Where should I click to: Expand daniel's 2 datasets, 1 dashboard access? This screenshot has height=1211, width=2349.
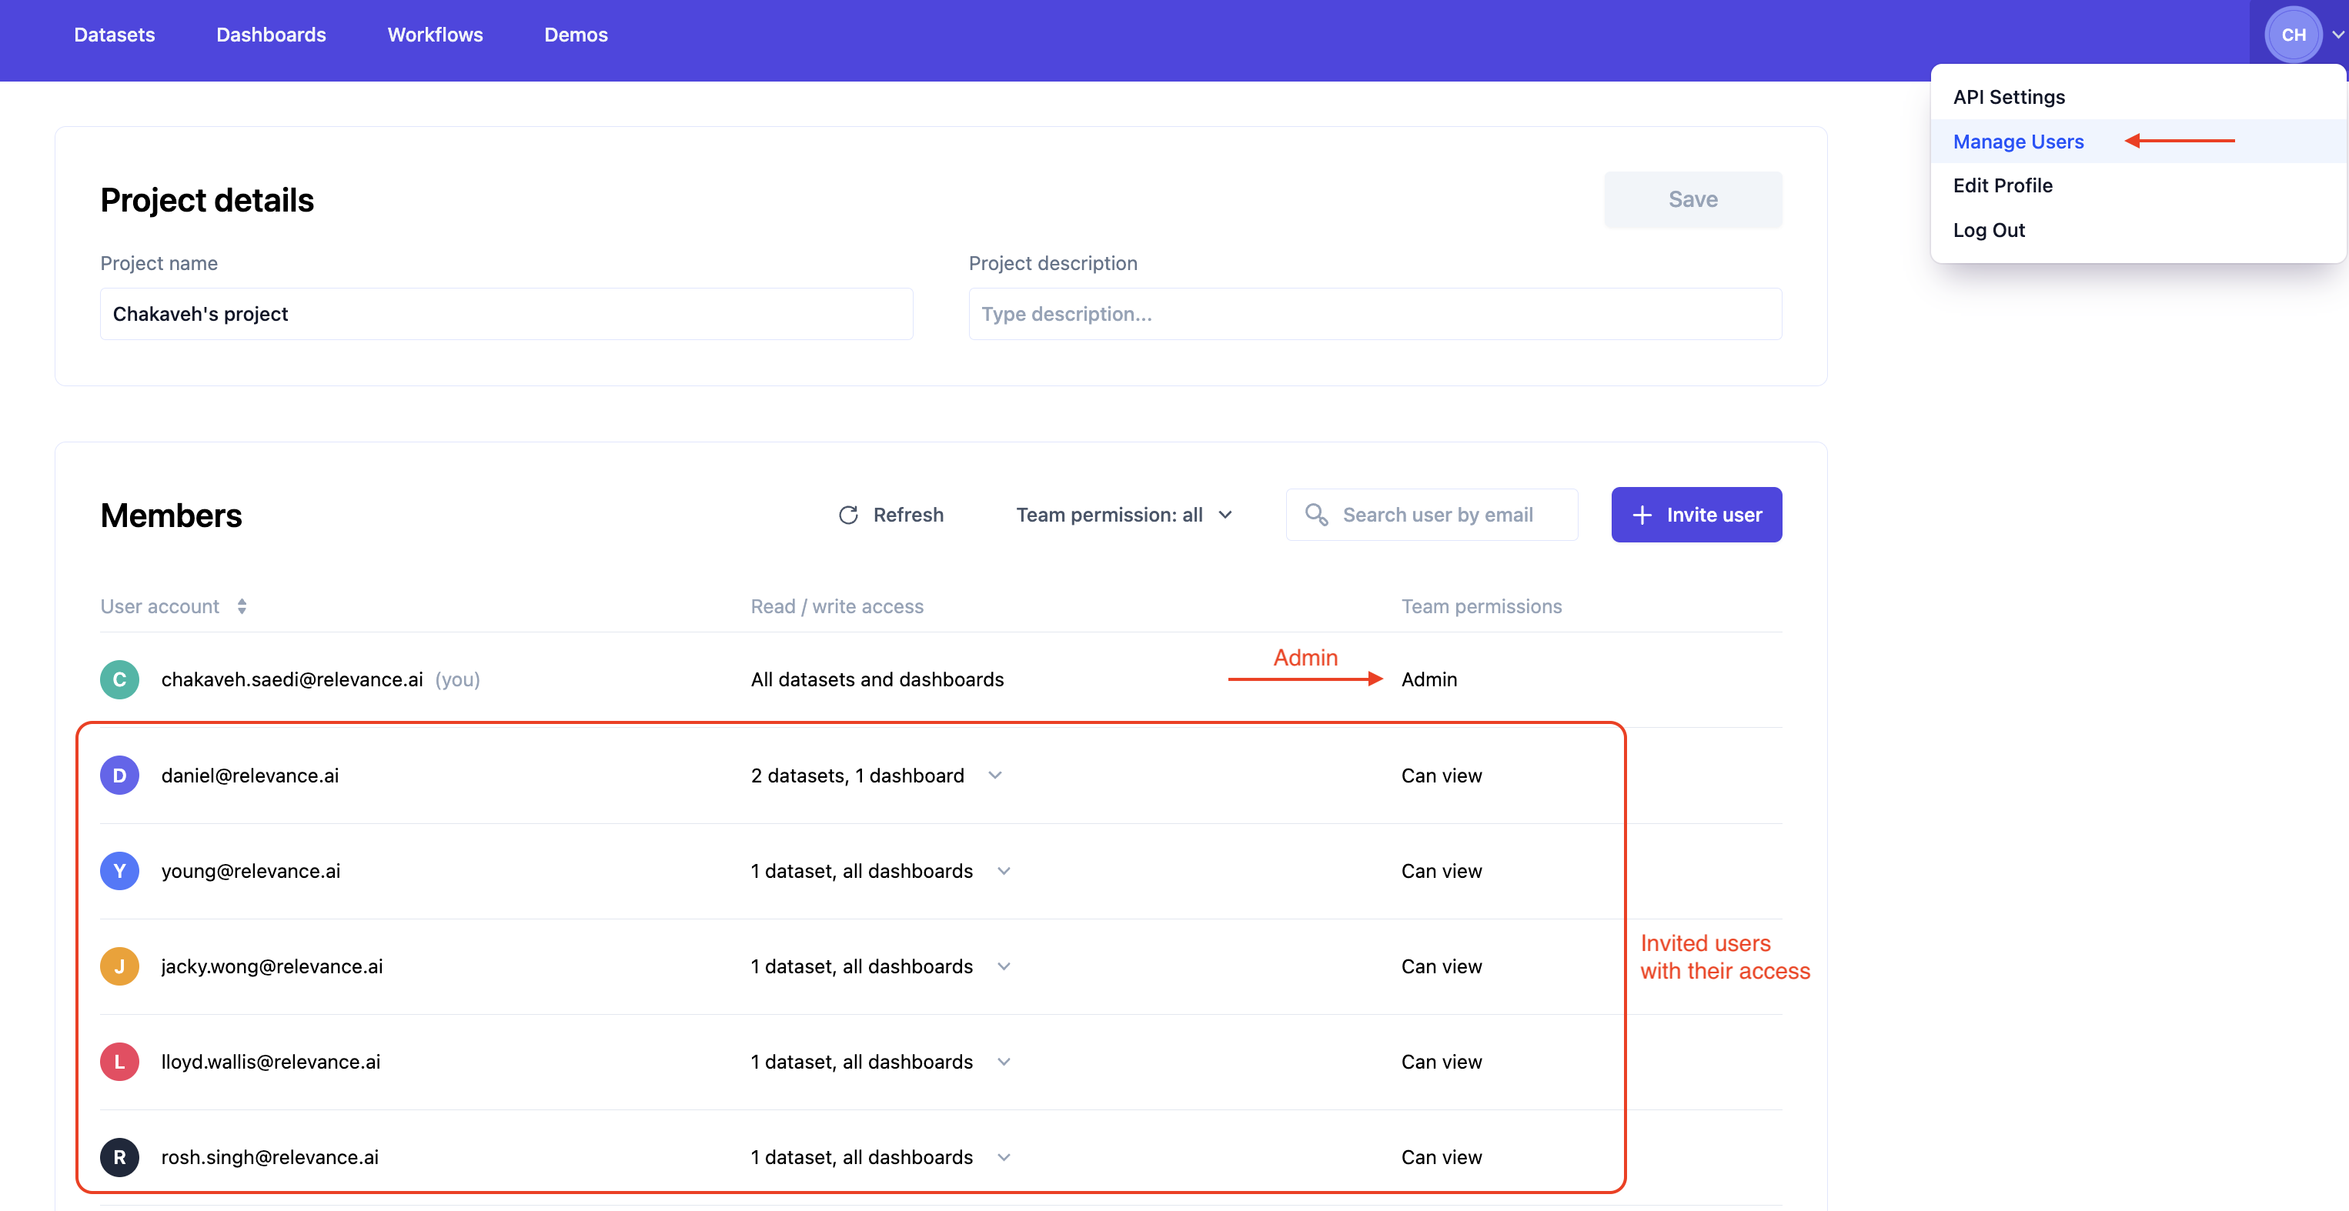[995, 776]
